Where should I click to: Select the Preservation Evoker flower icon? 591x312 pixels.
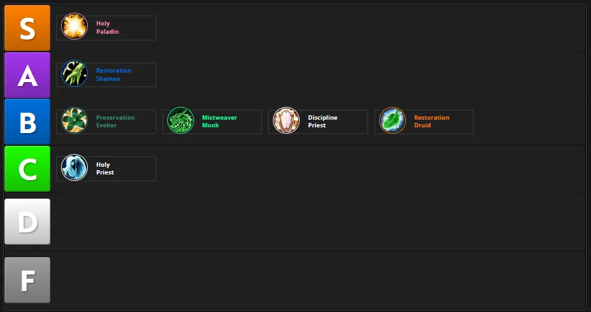coord(74,120)
